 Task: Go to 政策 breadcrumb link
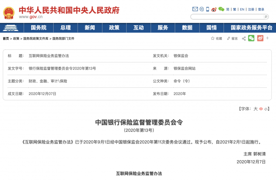click(x=16, y=38)
